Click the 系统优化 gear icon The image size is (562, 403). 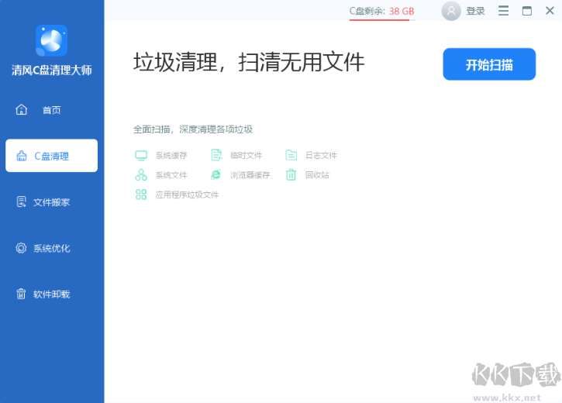(x=21, y=248)
